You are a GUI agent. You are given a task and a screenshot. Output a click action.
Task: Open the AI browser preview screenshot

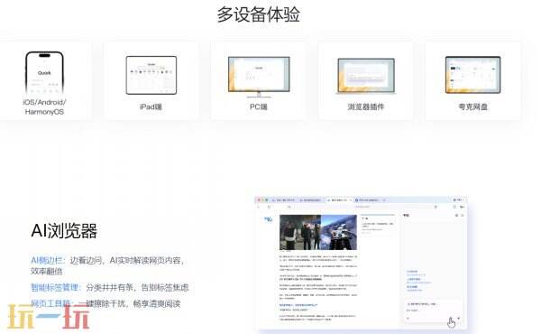(361, 263)
